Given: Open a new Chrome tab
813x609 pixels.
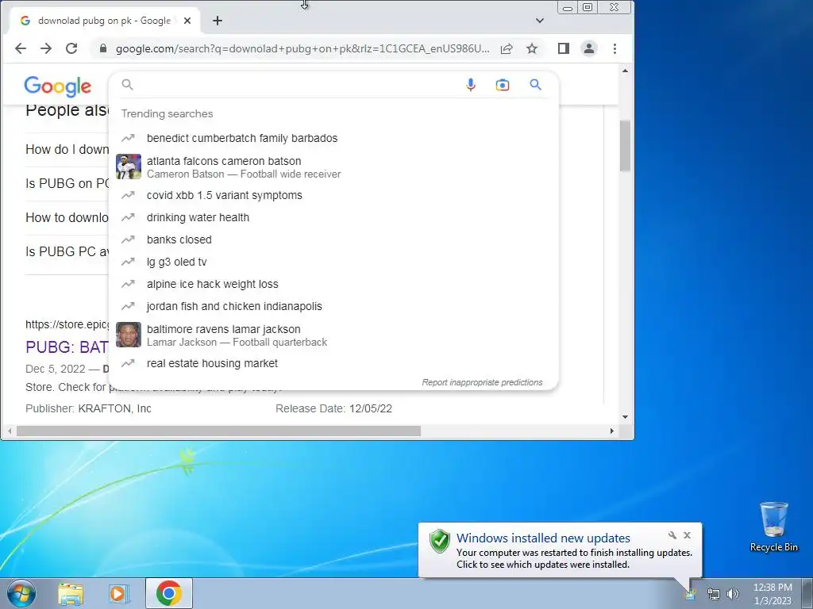Looking at the screenshot, I should pyautogui.click(x=218, y=21).
